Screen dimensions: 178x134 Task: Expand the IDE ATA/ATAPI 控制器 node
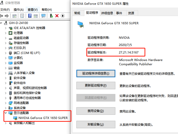5,28
